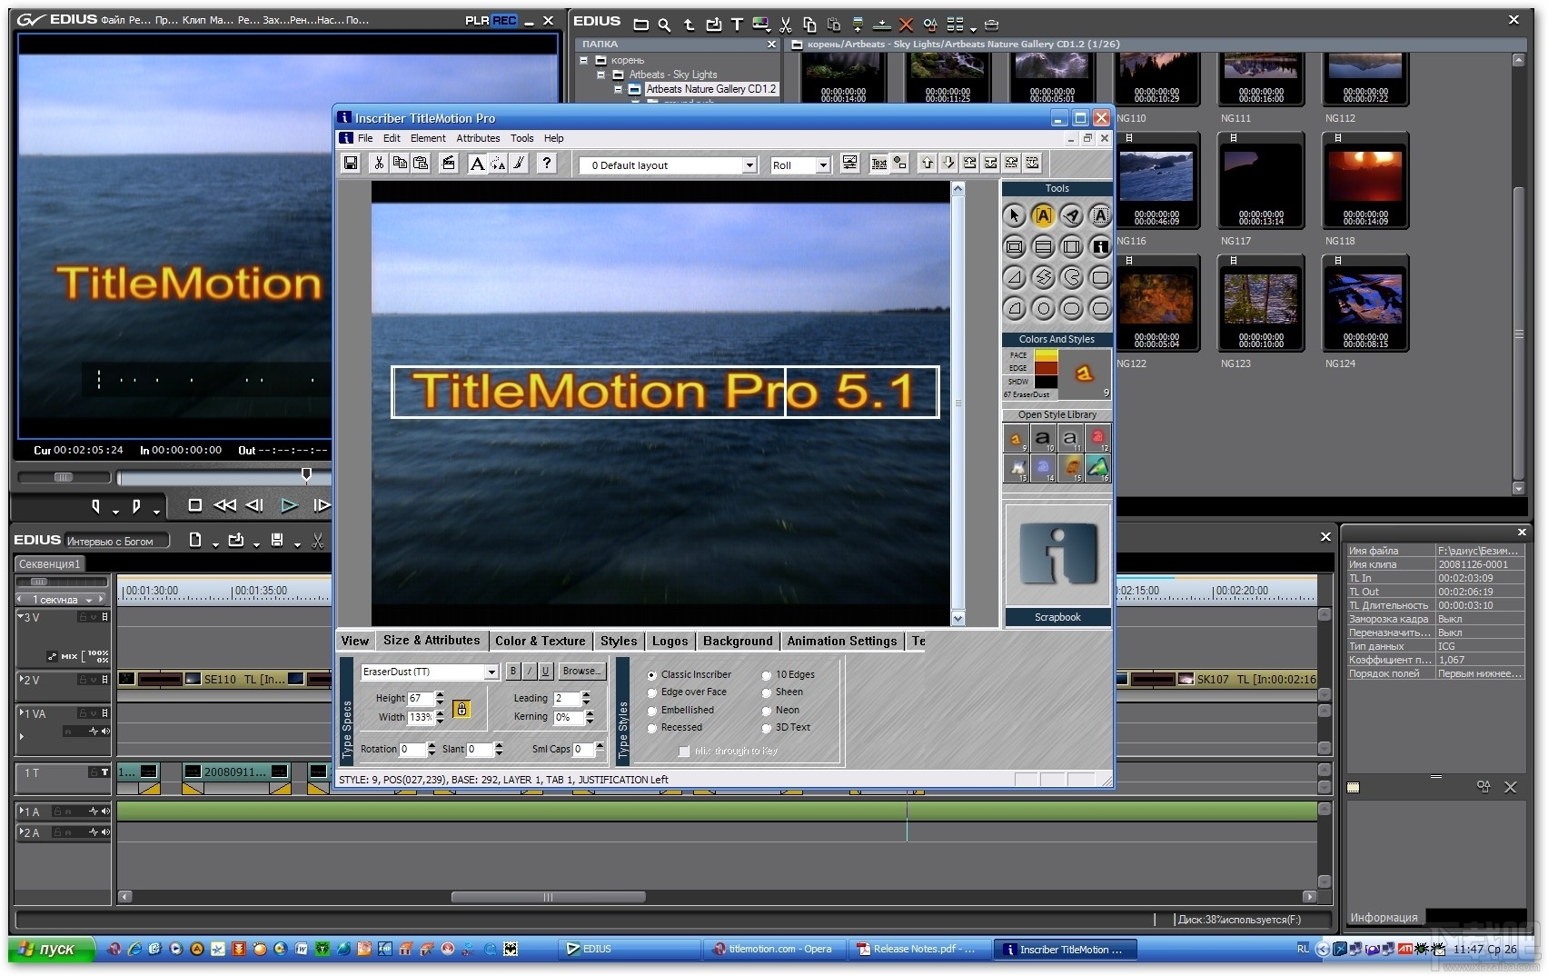Open the EraserDust font dropdown
Screen dimensions: 1548x976
point(491,672)
